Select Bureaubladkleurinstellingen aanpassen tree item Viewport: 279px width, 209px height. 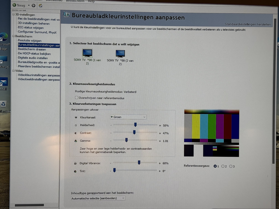39,45
